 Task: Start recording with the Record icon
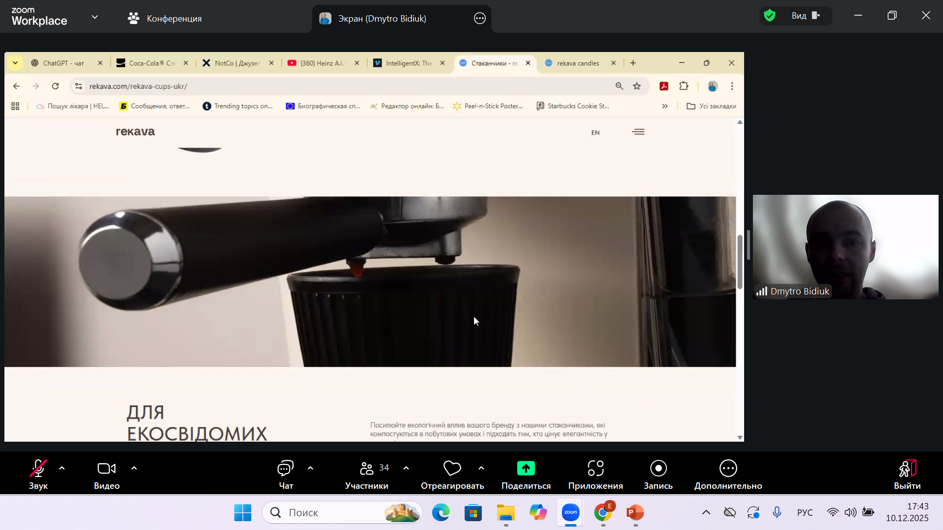(x=658, y=469)
